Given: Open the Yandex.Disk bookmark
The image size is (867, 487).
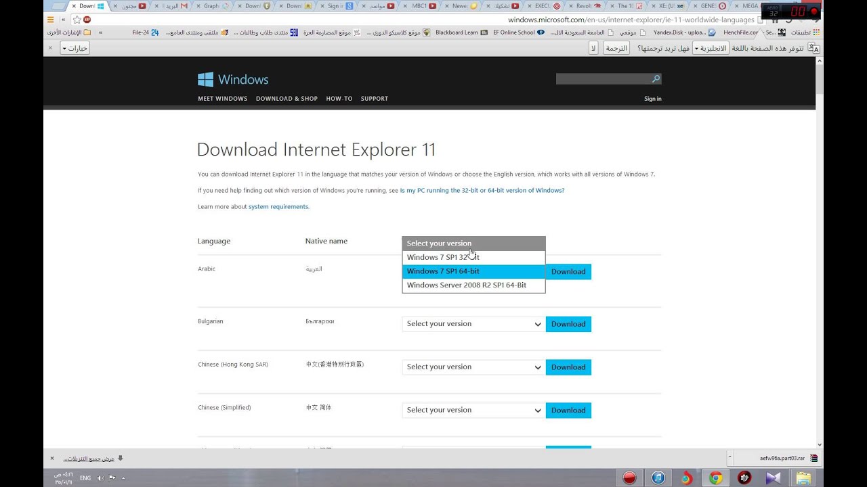Looking at the screenshot, I should (x=684, y=32).
